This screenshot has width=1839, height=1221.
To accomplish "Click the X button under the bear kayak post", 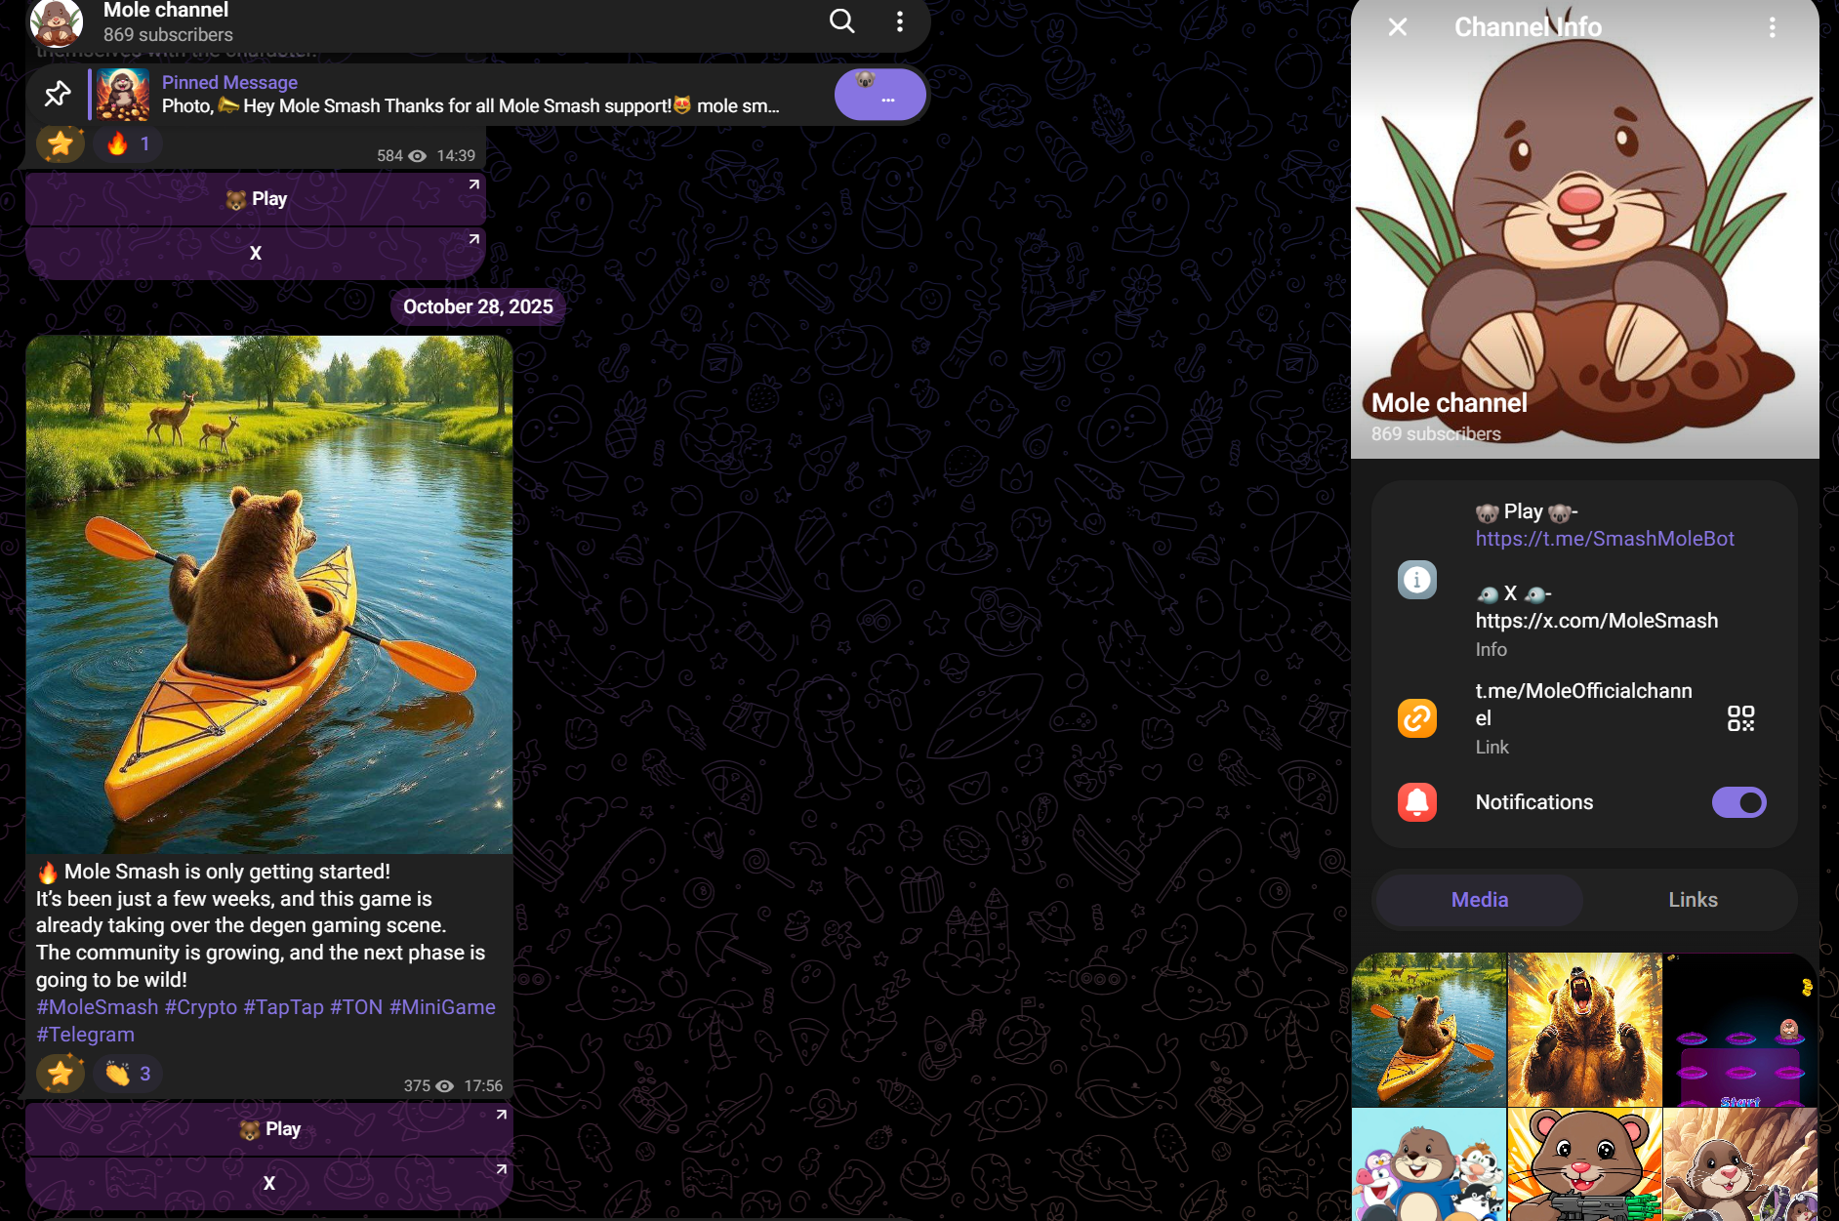I will (x=269, y=1184).
